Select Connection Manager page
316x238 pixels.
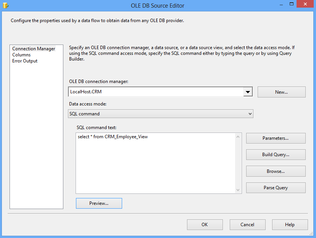(34, 49)
